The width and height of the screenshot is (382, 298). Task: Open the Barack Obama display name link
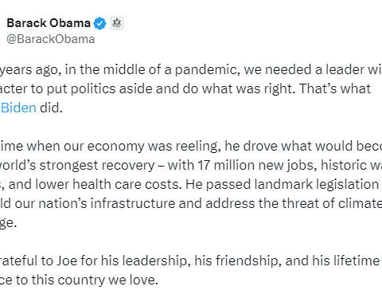(x=49, y=23)
